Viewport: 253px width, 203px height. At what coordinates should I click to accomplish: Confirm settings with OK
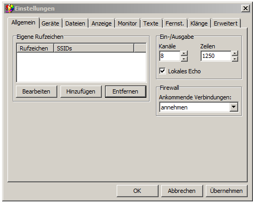(137, 191)
